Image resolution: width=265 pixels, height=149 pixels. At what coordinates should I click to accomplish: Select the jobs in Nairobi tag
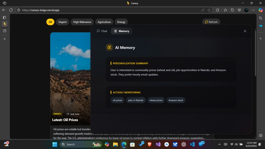pos(135,100)
